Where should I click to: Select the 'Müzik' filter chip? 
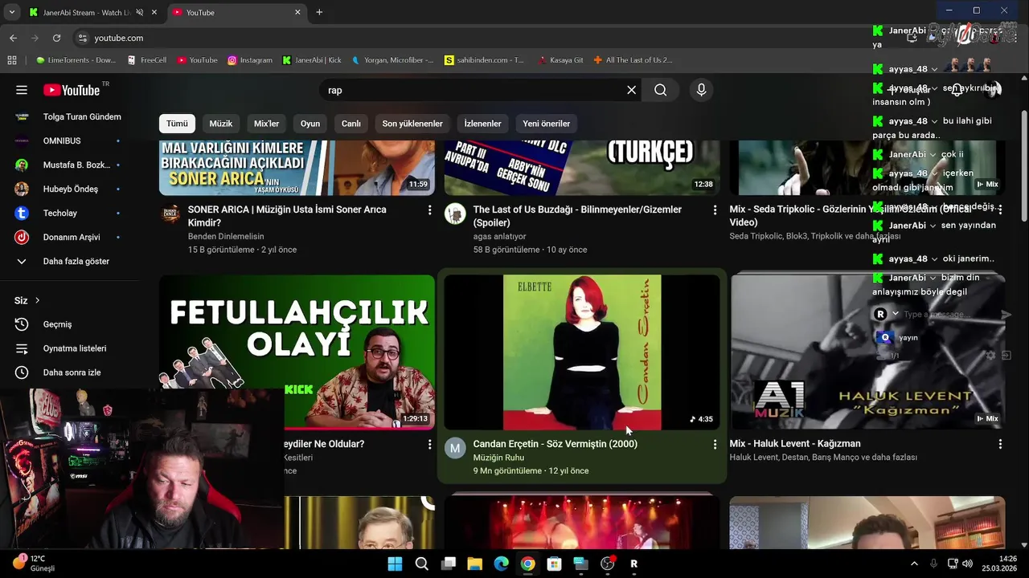click(220, 124)
